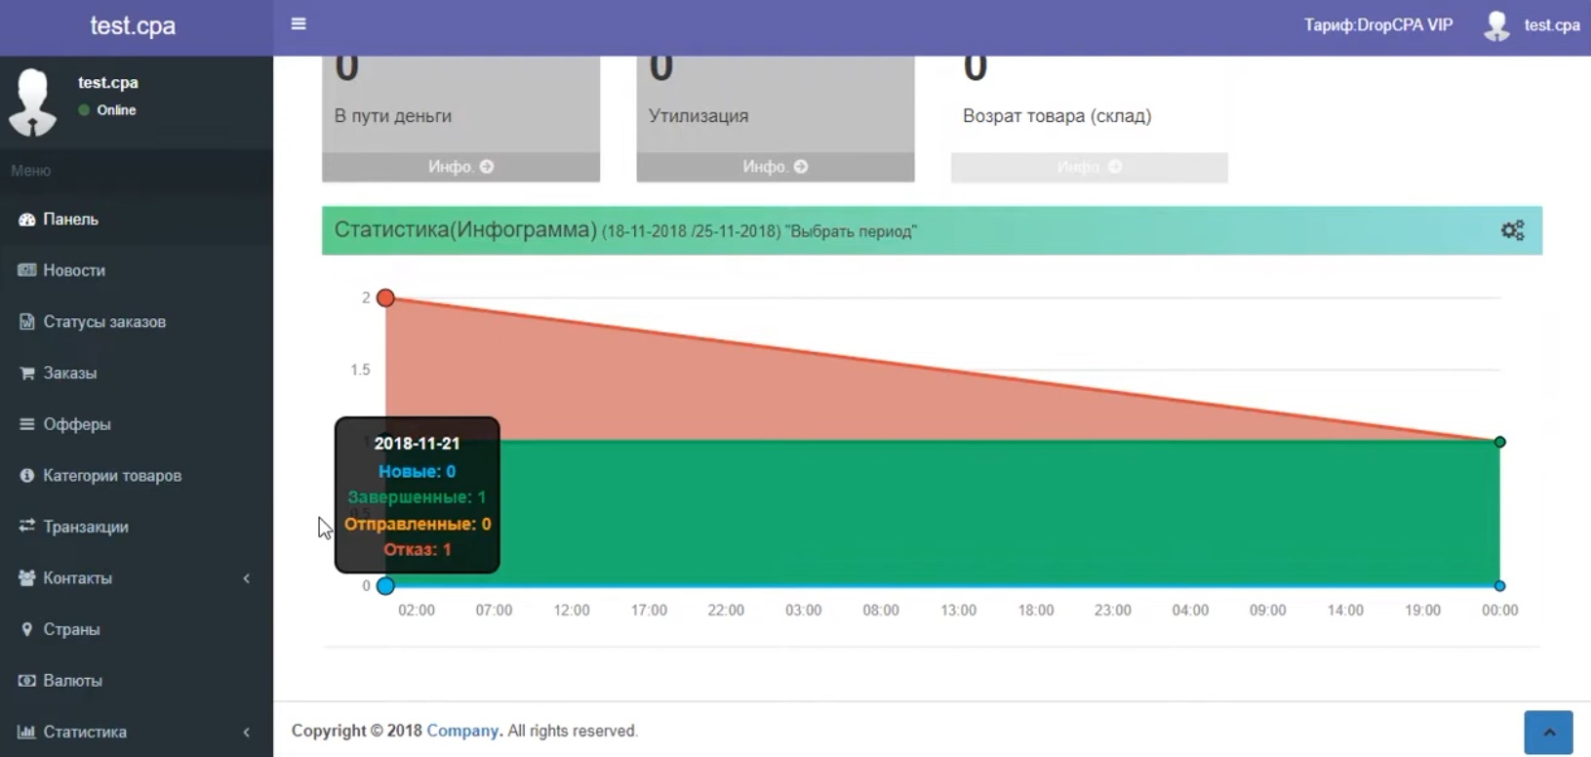The width and height of the screenshot is (1591, 757).
Task: Open Категории товаров in the sidebar
Action: (111, 476)
